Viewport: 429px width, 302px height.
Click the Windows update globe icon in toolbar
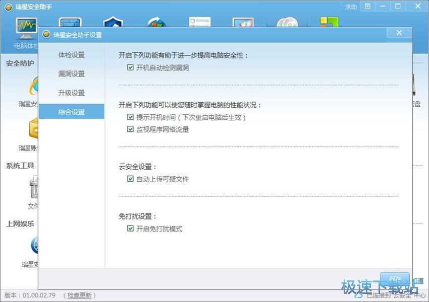156,22
